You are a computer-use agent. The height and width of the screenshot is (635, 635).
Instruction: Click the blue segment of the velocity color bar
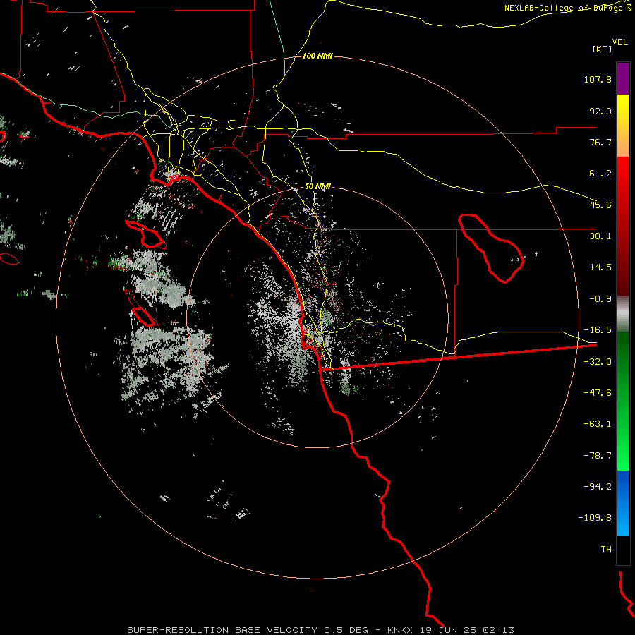623,503
